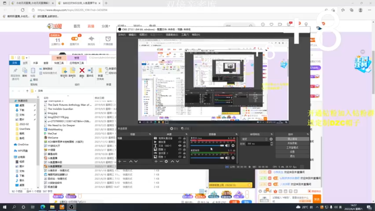Open scene transition properties gear in OBS
Viewport: 375px width, 211px height.
(x=271, y=139)
